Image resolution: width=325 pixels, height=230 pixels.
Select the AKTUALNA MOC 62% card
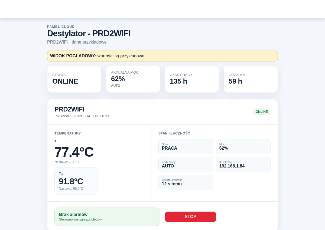point(133,79)
